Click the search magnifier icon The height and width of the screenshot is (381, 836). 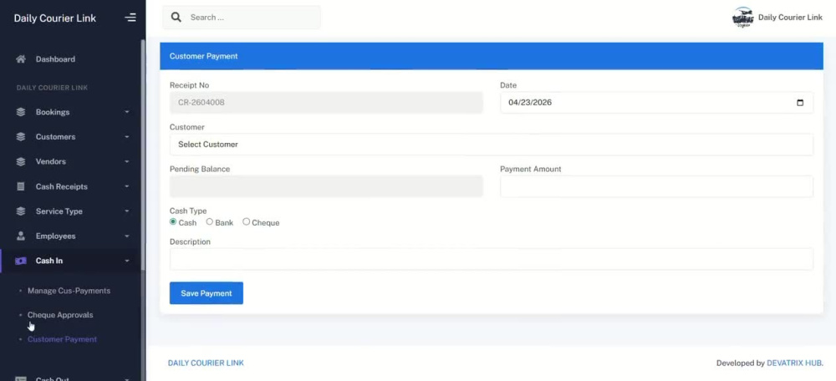point(176,17)
